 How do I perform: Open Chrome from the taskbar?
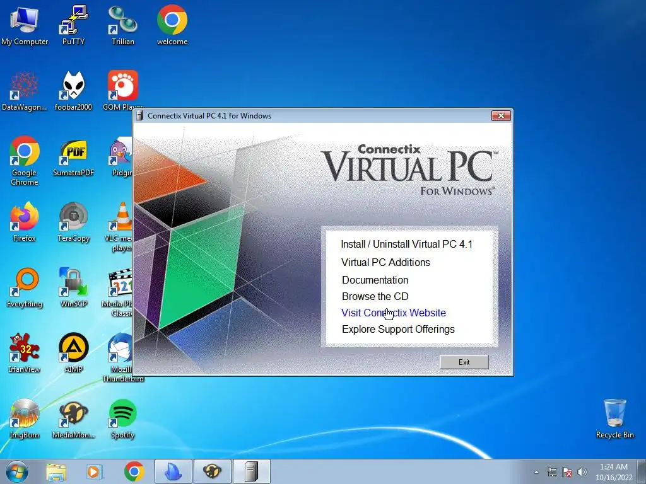pos(134,471)
